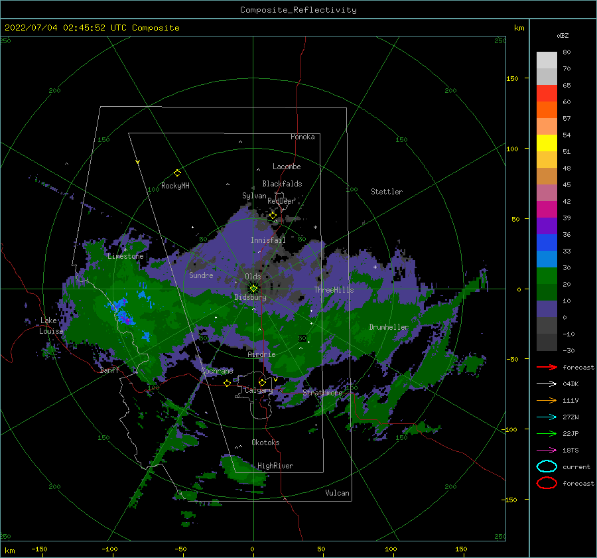Click the Ponoka city label
This screenshot has height=558, width=597.
(302, 137)
